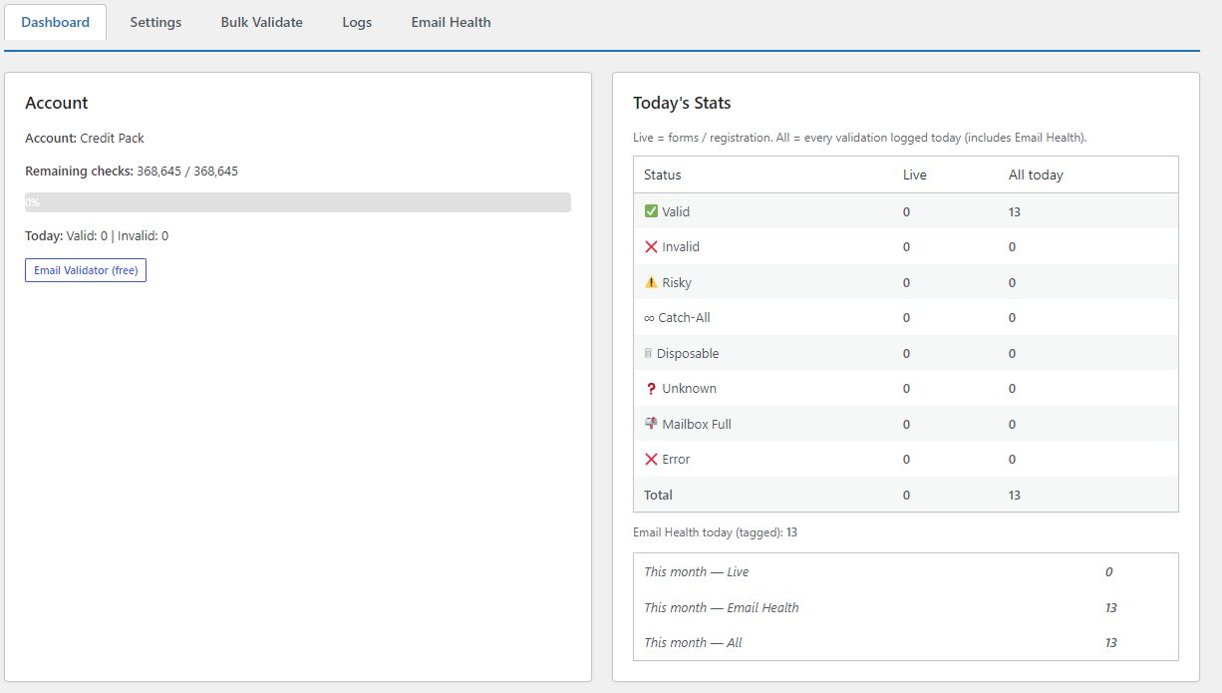The image size is (1222, 693).
Task: Click the Total row's All today value
Action: click(1014, 495)
